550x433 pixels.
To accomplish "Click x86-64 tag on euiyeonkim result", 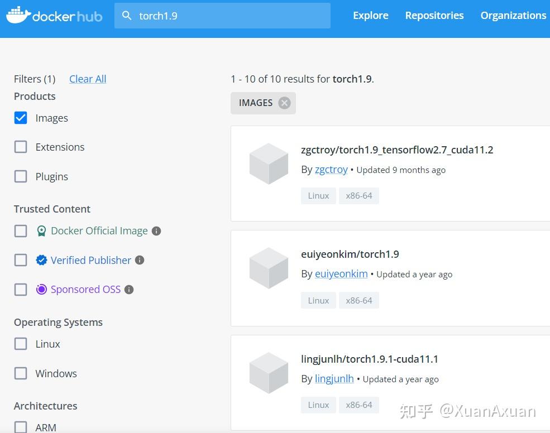I will (x=359, y=300).
